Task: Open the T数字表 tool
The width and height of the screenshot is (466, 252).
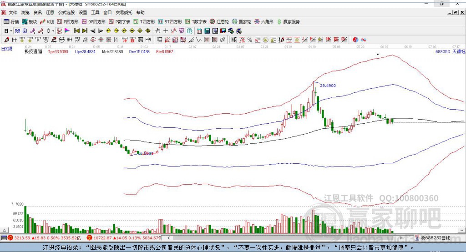Action: click(x=196, y=22)
